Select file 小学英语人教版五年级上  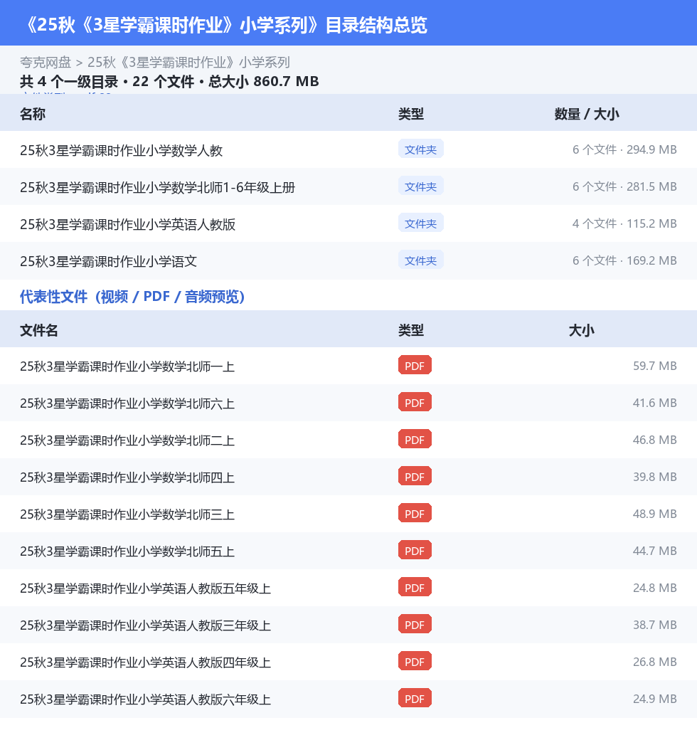pos(145,588)
